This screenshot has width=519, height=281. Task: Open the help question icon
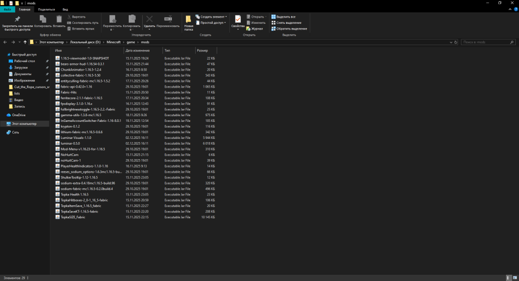(516, 9)
